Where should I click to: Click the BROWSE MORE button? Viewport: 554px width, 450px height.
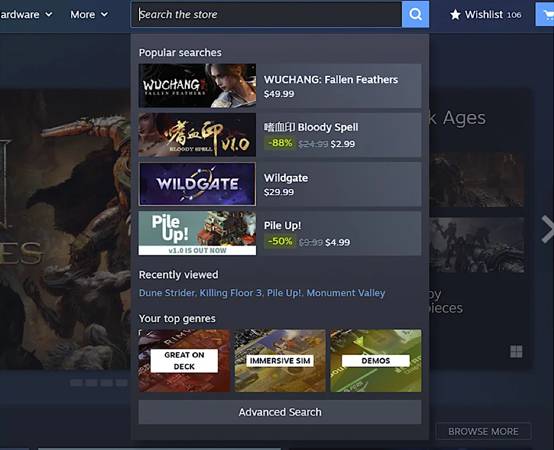(x=483, y=431)
